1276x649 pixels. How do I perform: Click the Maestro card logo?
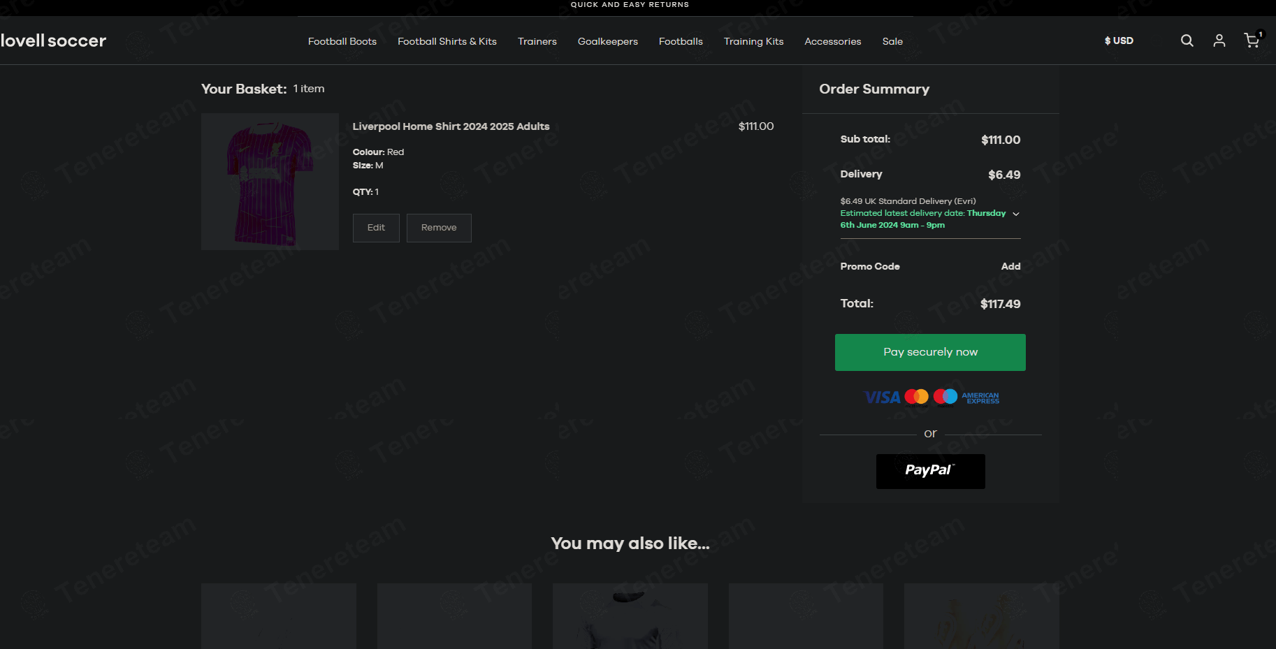[x=945, y=397]
